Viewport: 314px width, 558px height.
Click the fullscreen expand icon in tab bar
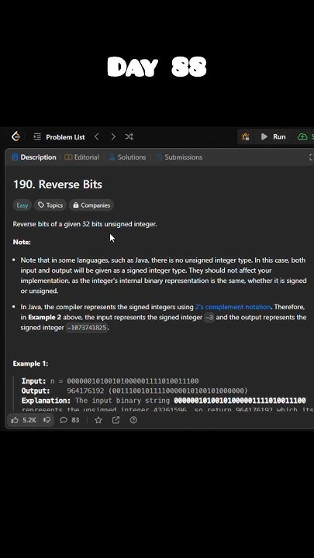[311, 157]
